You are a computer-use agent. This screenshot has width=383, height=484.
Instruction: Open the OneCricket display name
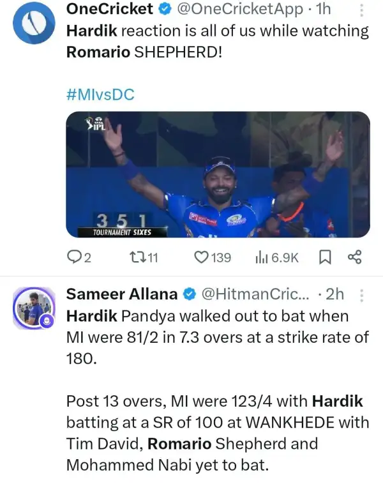(110, 9)
